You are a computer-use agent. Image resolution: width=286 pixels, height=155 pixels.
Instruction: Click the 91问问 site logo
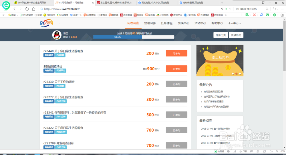46,23
